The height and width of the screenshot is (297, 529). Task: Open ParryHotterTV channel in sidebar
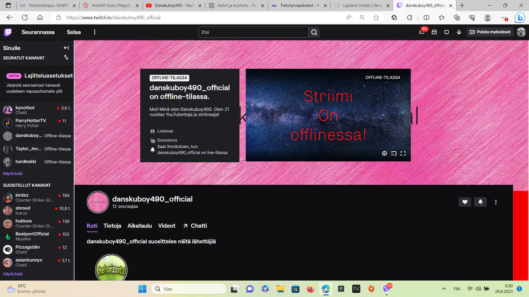tap(37, 123)
